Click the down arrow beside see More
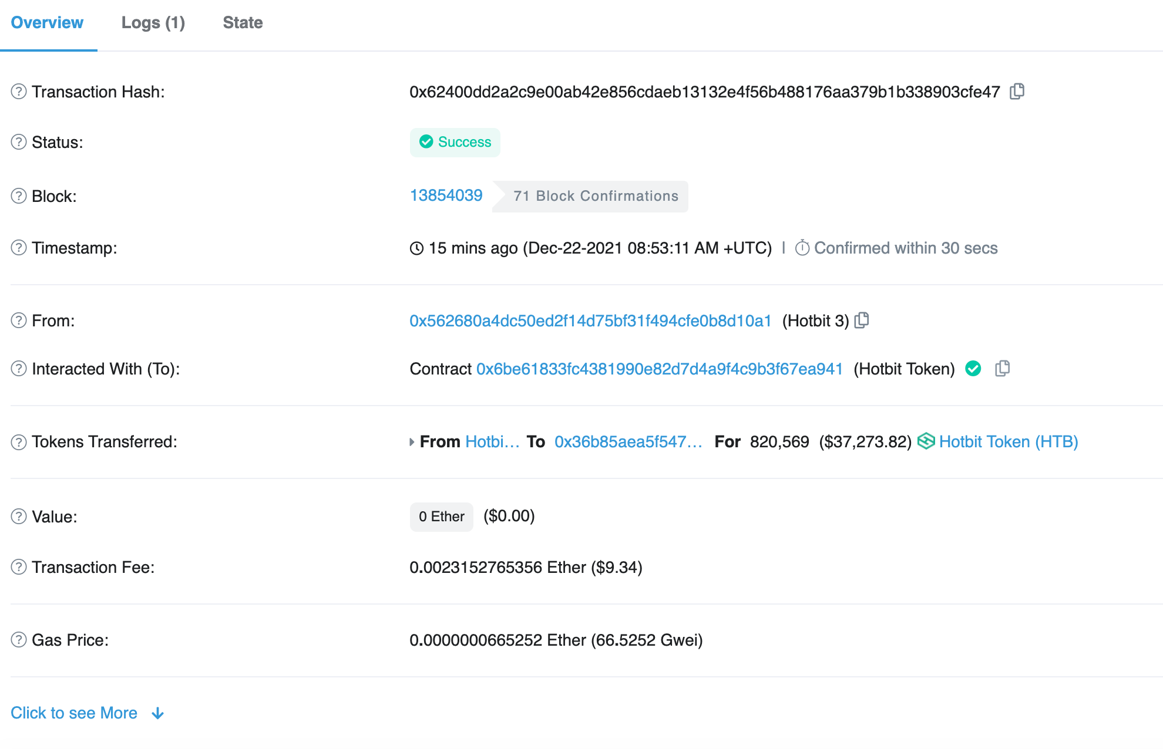This screenshot has height=749, width=1163. (157, 714)
